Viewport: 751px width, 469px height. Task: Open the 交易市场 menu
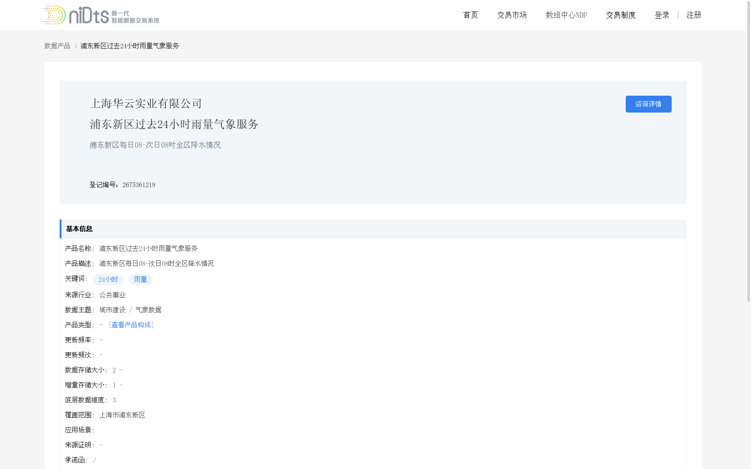pyautogui.click(x=512, y=15)
